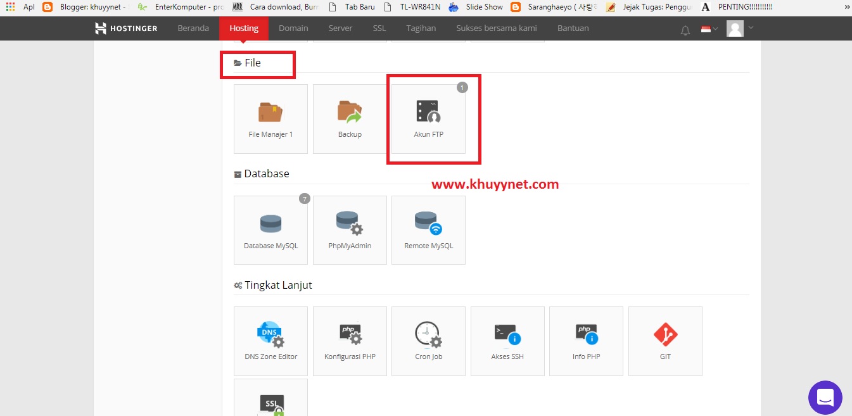The width and height of the screenshot is (852, 416).
Task: Select the Hosting menu tab
Action: [244, 28]
